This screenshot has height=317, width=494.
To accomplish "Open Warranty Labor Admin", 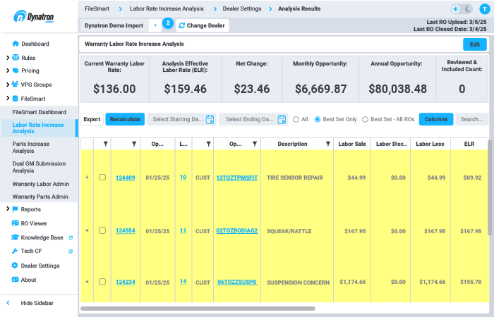I will [x=40, y=184].
